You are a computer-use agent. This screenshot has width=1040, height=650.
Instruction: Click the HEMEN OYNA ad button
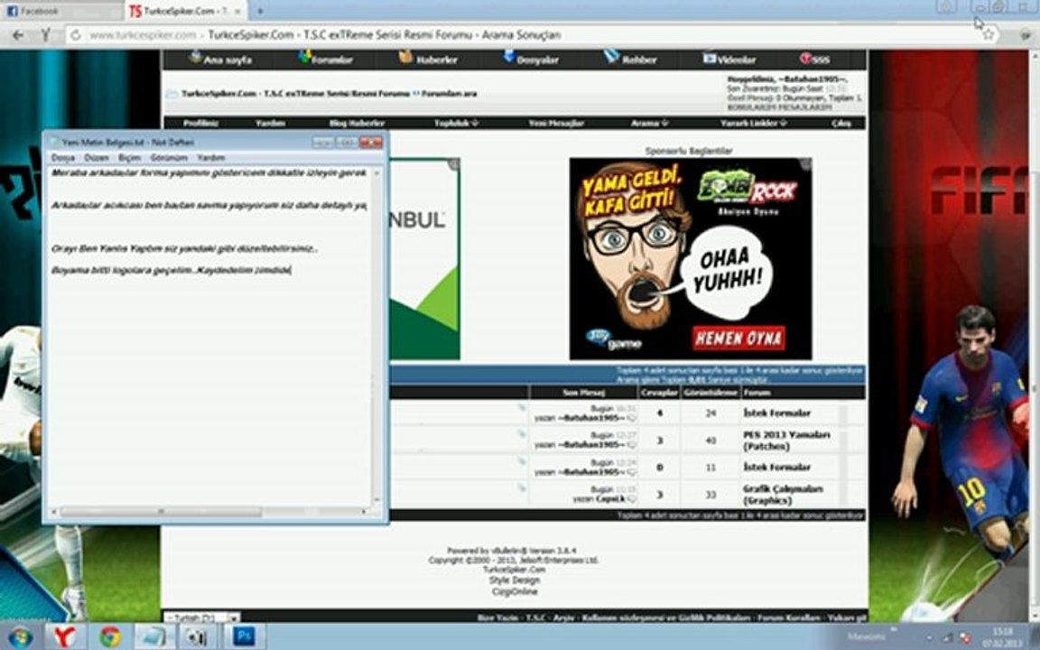pos(738,339)
